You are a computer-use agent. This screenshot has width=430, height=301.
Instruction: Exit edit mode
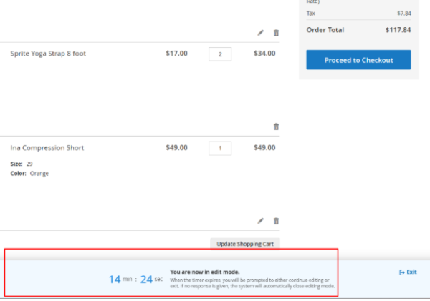408,272
